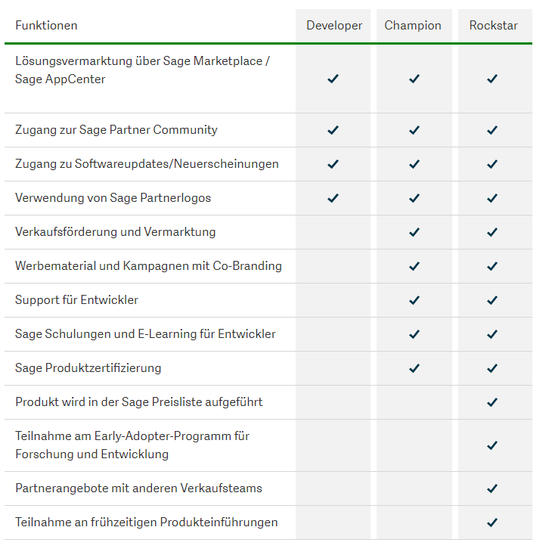549x555 pixels.
Task: Click Rockstar checkmark for Zugang zu Softwareupdates/Neuerscheinungen
Action: pyautogui.click(x=492, y=164)
